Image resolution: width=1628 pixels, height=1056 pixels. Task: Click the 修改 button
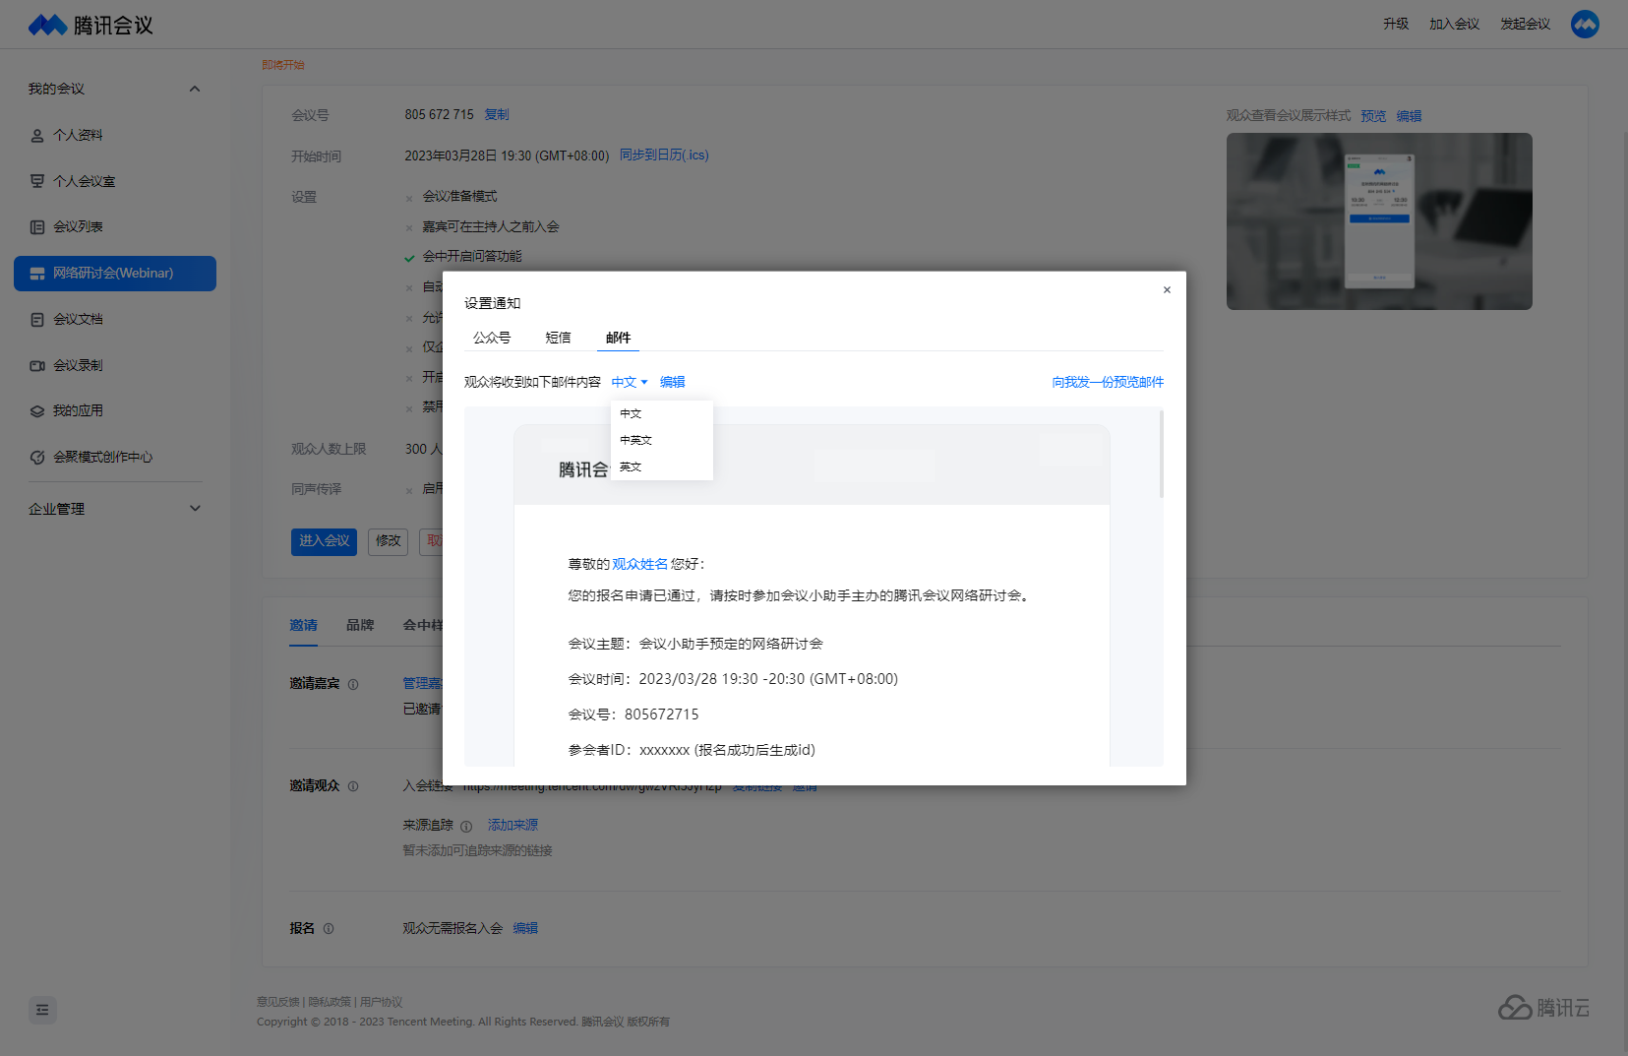[x=388, y=541]
